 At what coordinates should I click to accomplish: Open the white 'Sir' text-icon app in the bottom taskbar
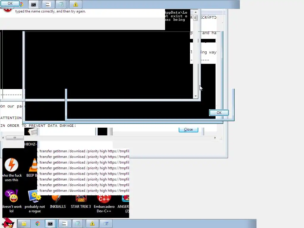click(64, 224)
